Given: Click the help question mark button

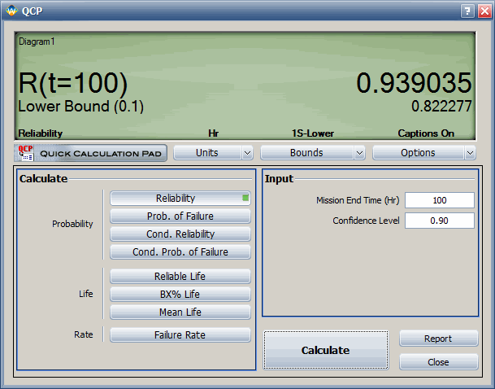Looking at the screenshot, I should point(467,11).
